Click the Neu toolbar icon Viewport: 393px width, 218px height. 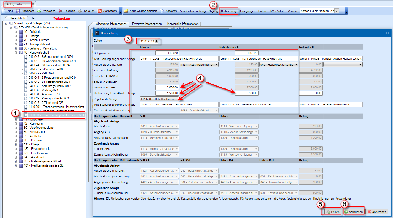4,11
